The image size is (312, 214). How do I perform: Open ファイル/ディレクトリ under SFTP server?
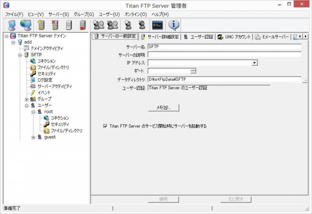point(53,68)
